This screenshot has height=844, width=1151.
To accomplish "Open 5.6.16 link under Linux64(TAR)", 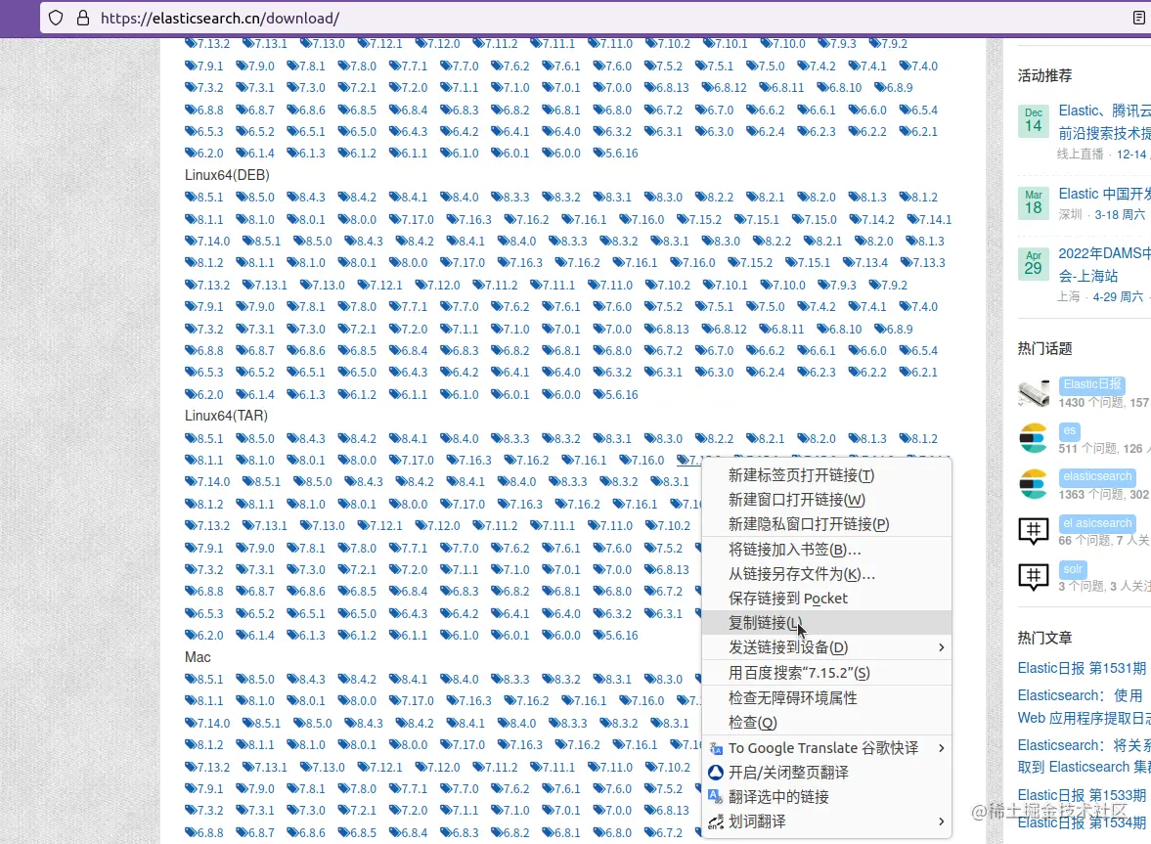I will coord(616,636).
